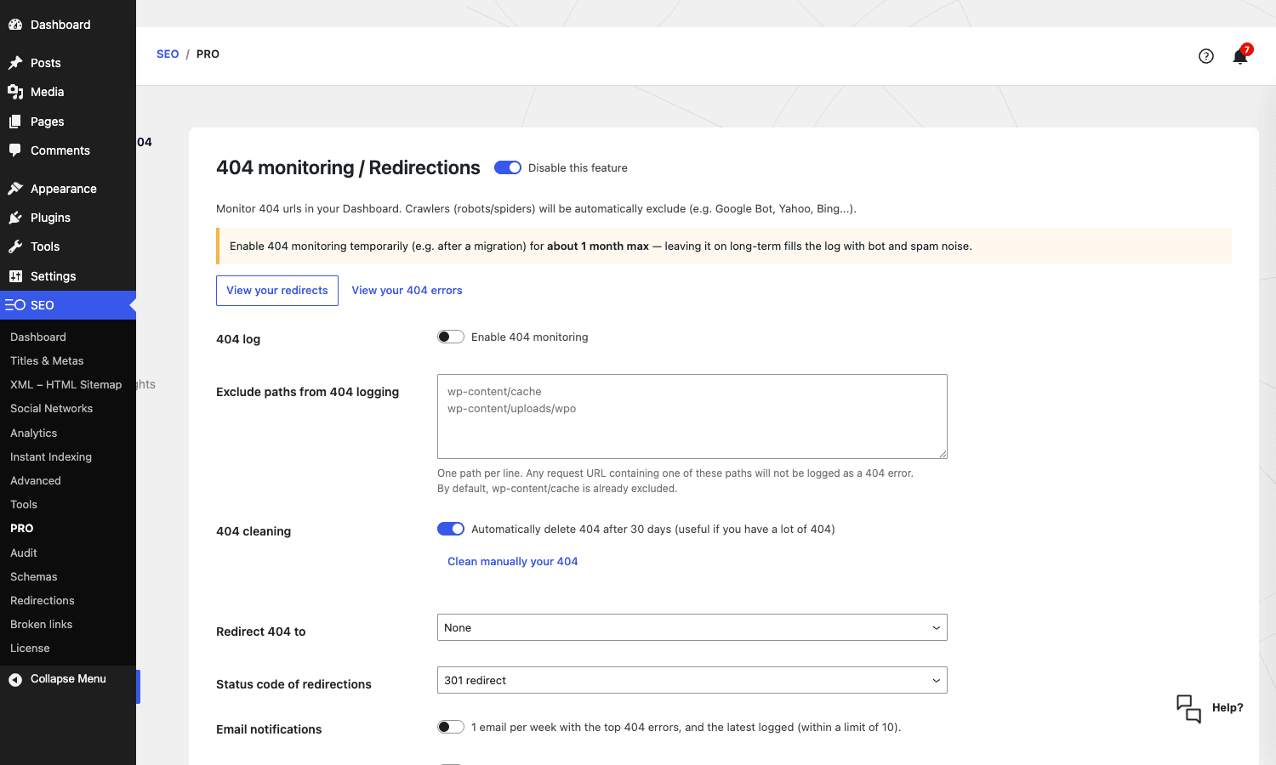Open Instant Indexing submenu
1276x765 pixels.
pyautogui.click(x=51, y=457)
